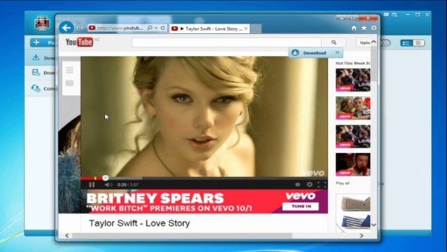Viewport: 447px width, 252px height.
Task: Open player settings gear icon
Action: pos(310,185)
